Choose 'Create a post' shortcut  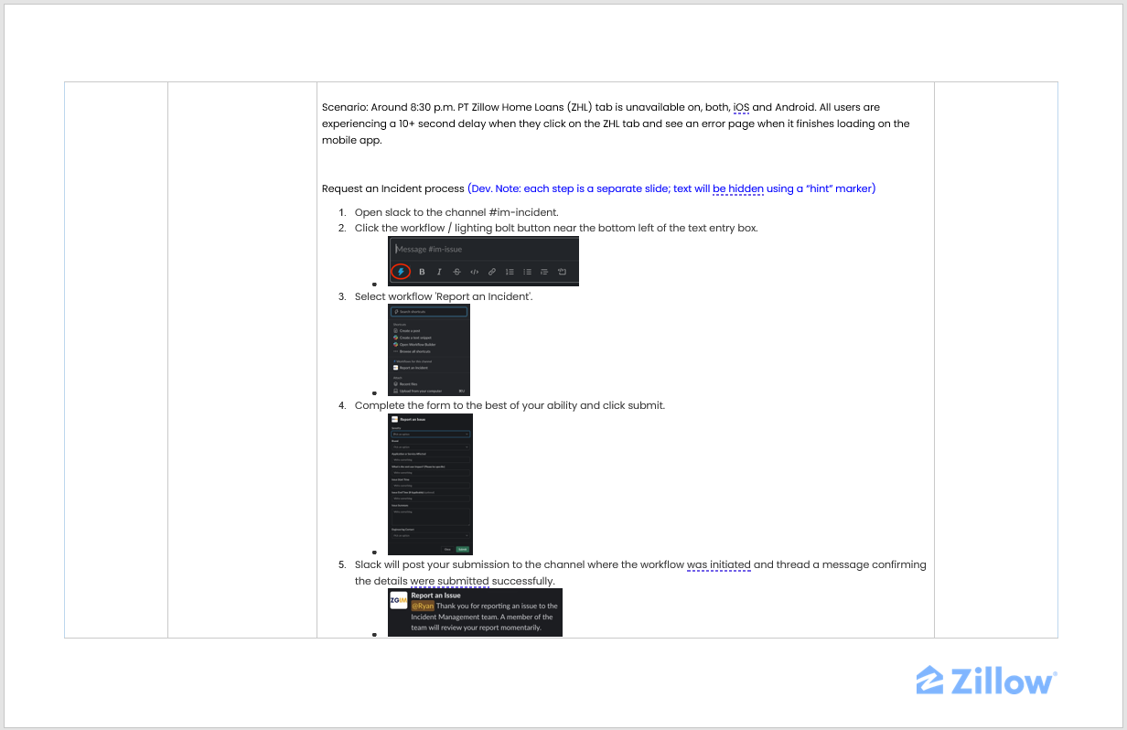[x=410, y=331]
